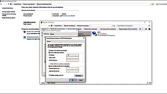Open the Sharing tab of adapter properties
This screenshot has height=94, width=167.
[52, 34]
